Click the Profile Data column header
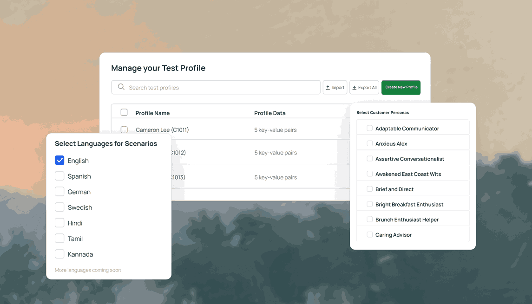 tap(270, 113)
